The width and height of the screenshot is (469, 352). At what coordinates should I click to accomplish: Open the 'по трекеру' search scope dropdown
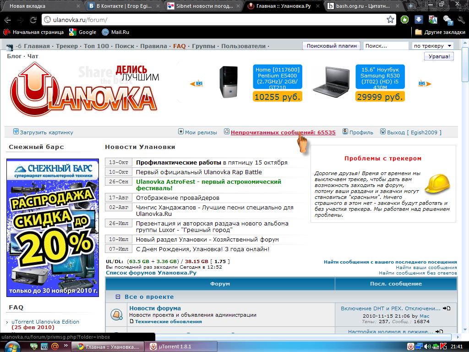pyautogui.click(x=432, y=46)
